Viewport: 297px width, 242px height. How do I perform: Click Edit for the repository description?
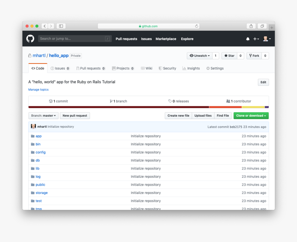(x=263, y=82)
